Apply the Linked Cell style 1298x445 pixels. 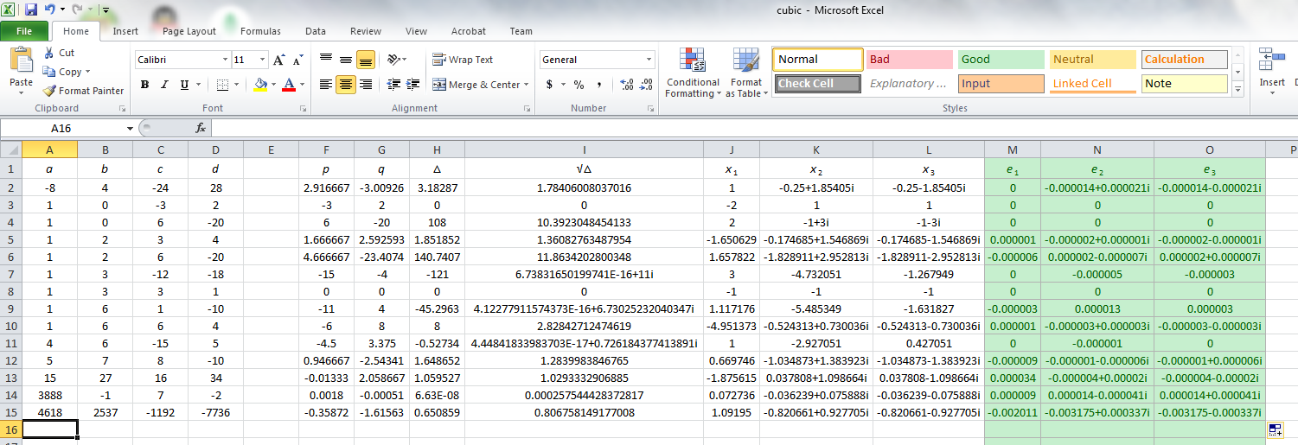1092,84
